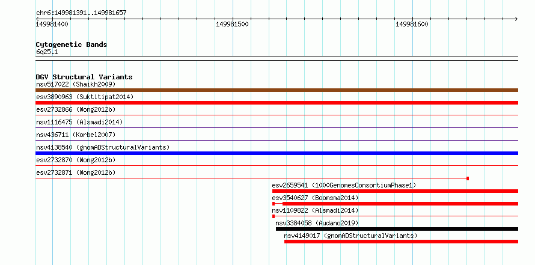The image size is (535, 265).
Task: Select the 6q25.1 band label
Action: coord(47,52)
